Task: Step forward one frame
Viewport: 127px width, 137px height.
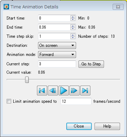Action: coord(74,91)
